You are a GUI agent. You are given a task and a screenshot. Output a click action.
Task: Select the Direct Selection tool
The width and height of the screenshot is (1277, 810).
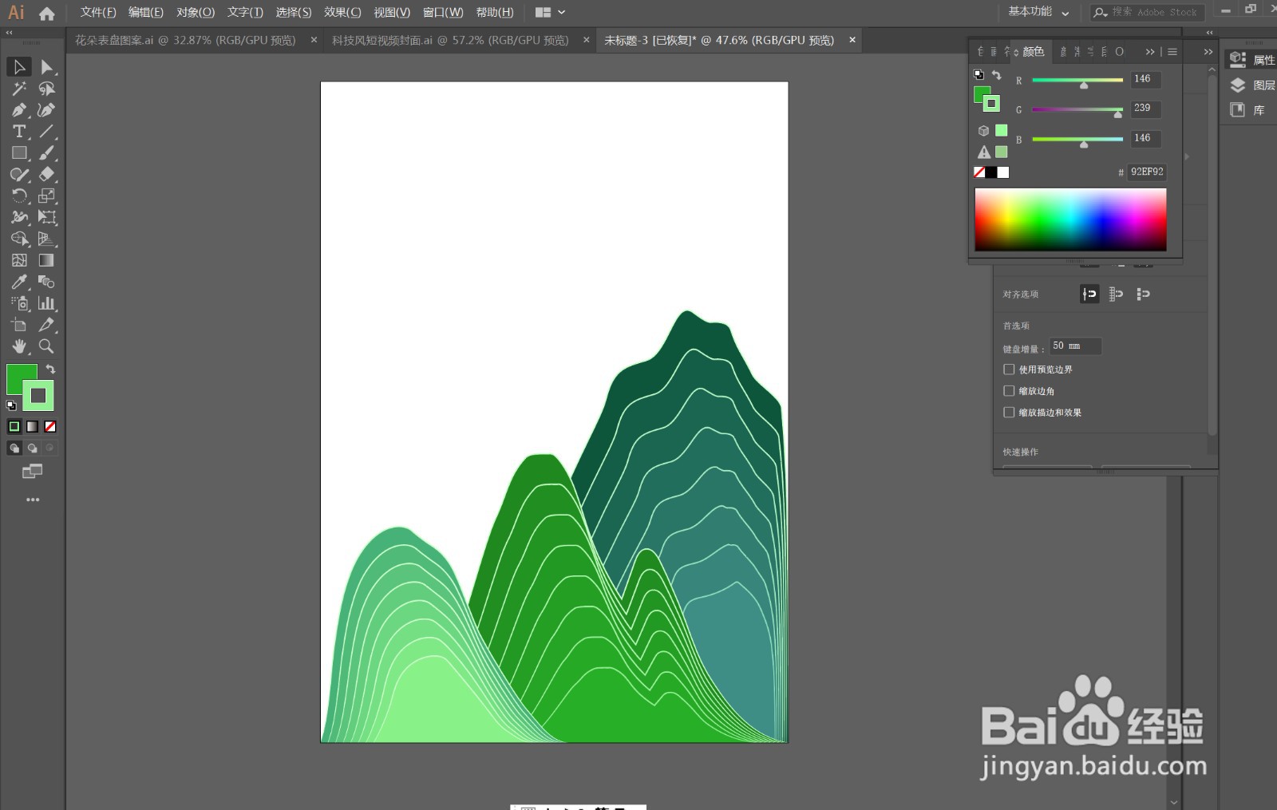point(47,67)
